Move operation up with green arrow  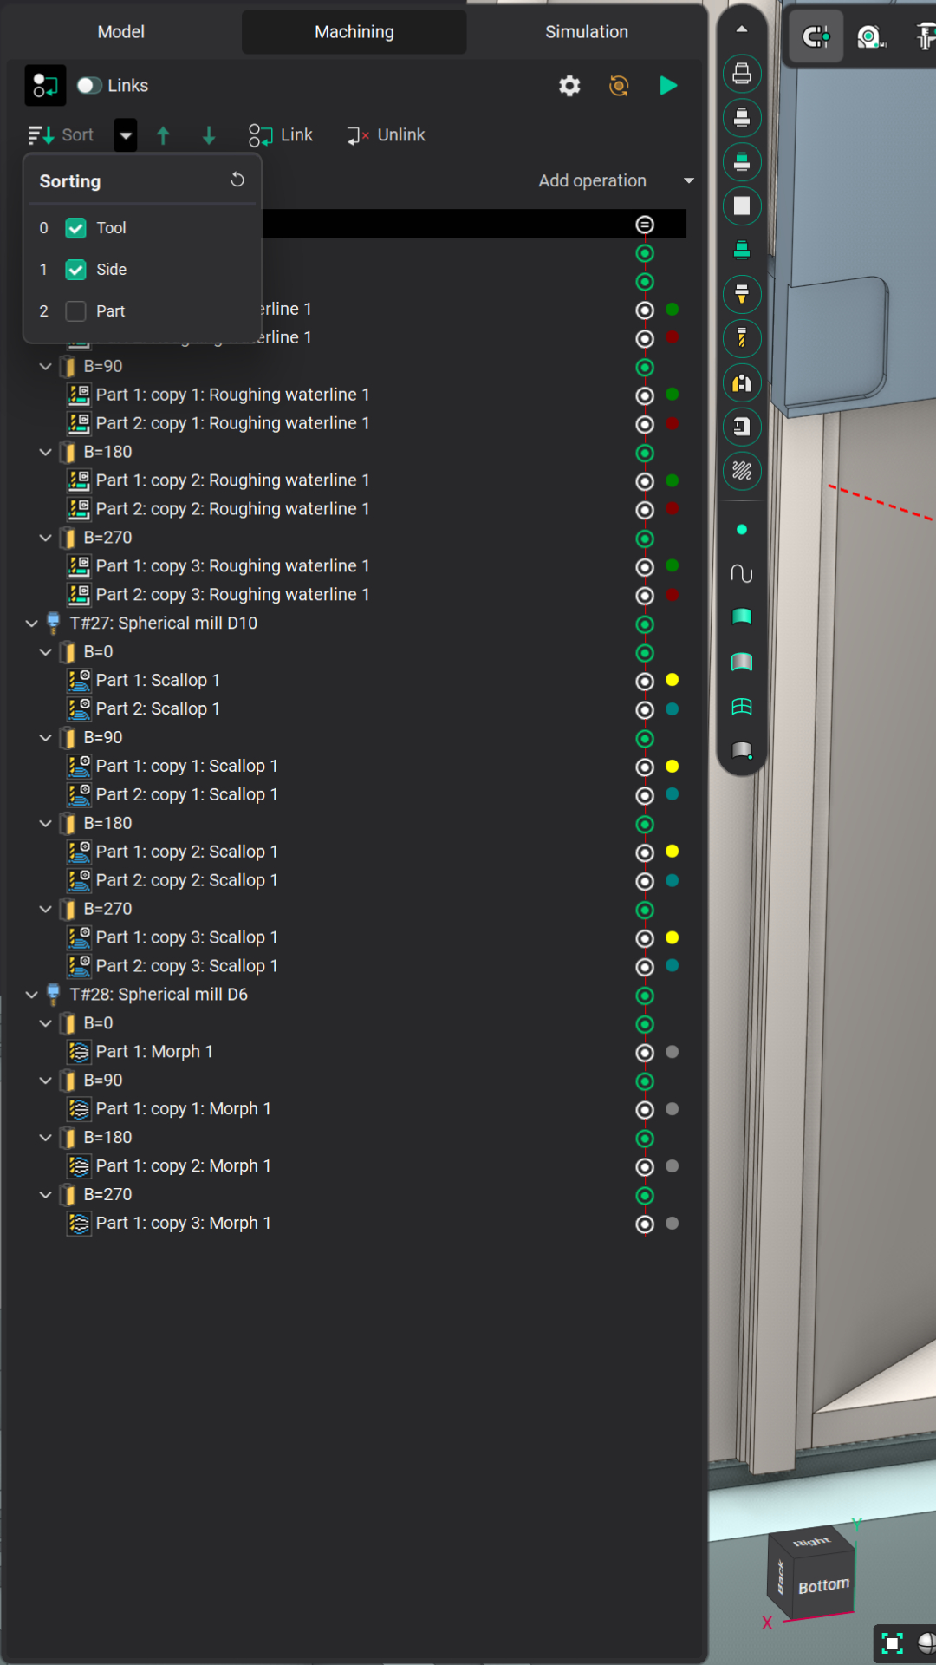tap(163, 135)
